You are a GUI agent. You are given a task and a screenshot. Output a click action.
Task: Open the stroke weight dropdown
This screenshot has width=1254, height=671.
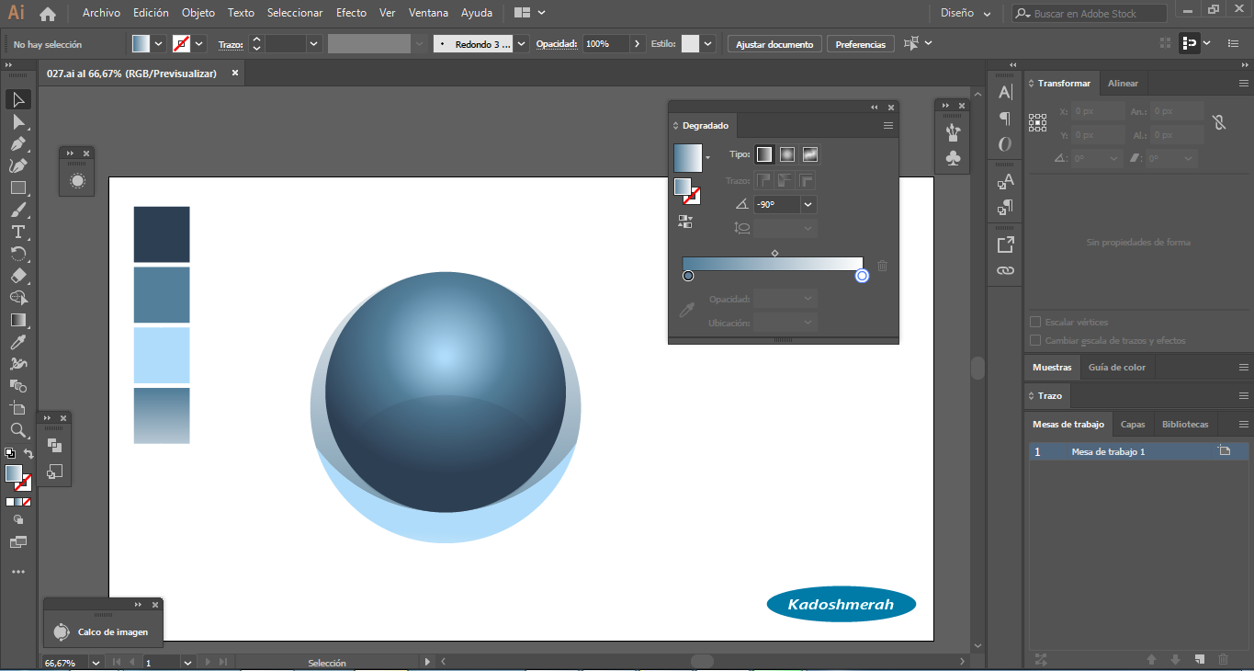pyautogui.click(x=314, y=43)
